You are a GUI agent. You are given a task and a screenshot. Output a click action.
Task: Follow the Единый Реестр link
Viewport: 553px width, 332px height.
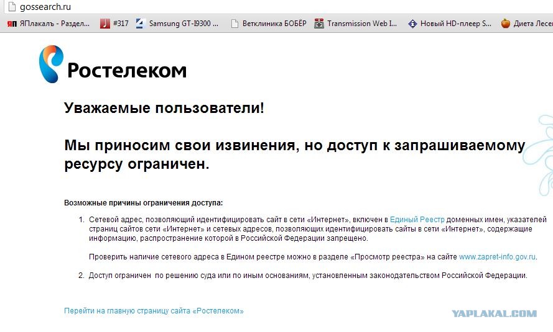pos(417,220)
